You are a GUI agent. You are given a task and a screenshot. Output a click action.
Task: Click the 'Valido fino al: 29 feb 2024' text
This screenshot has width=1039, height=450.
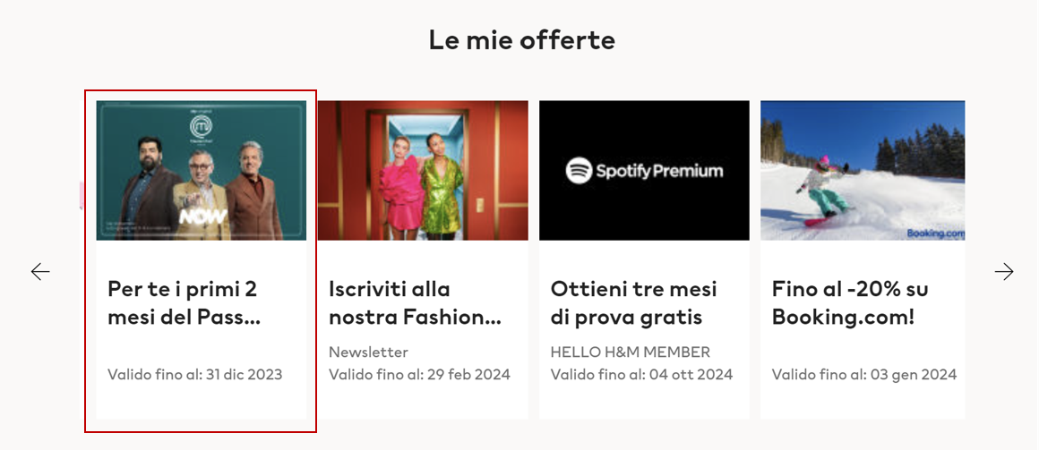419,374
